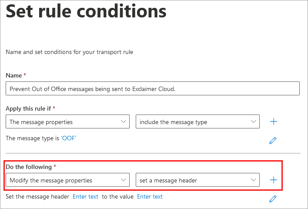The image size is (308, 209).
Task: Click the plus icon beside the message type condition
Action: coord(274,122)
